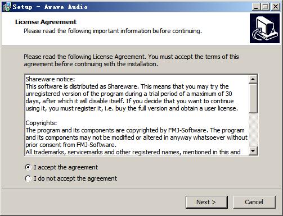Viewport: 283px width, 216px height.
Task: Click the empty scrollbar track below the thumb
Action: (x=253, y=130)
